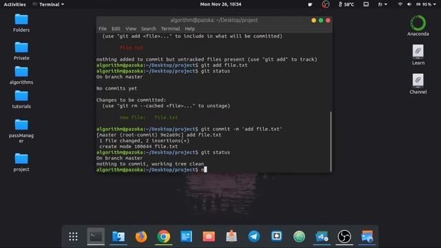
Task: Open the terminal View menu
Action: (131, 29)
